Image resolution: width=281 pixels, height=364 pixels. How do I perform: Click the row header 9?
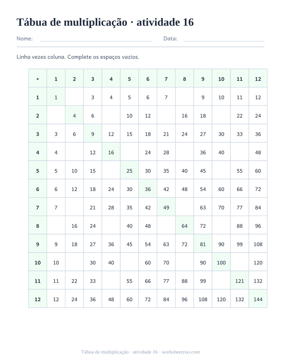pos(38,244)
